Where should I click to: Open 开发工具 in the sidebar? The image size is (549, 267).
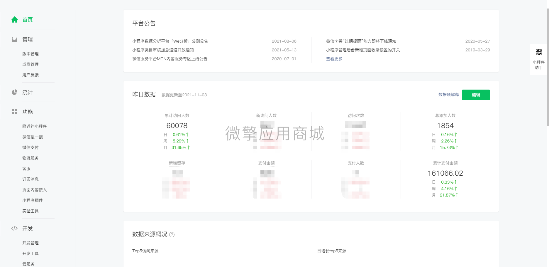pos(30,253)
